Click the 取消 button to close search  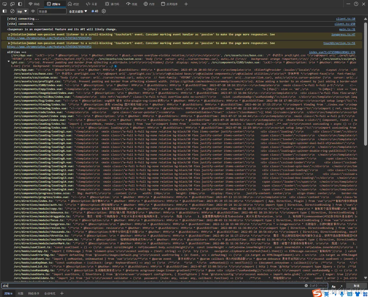point(356,286)
